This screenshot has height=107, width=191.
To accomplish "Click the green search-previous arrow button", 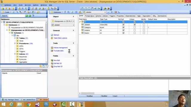I will (x=27, y=16).
